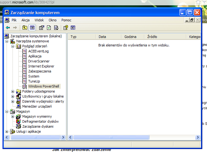Open Zarządzanie dyskami via its icon
Viewport: 207px width, 155px height.
(18, 126)
